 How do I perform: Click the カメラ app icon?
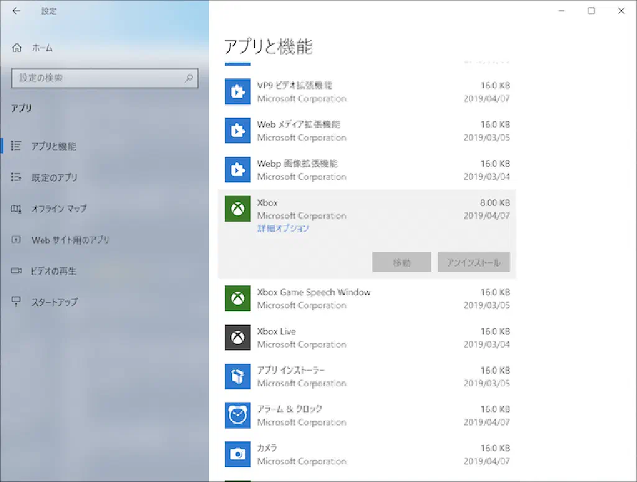coord(237,455)
